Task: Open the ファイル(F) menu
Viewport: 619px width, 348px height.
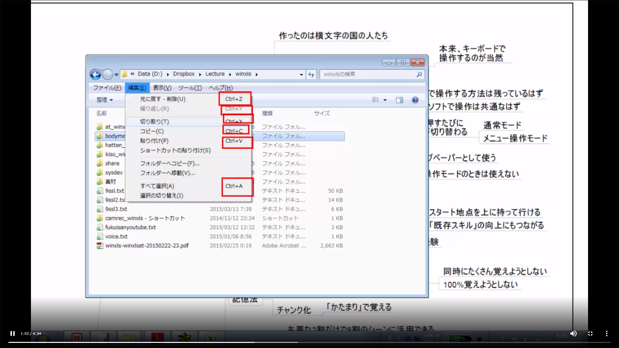Action: click(107, 88)
